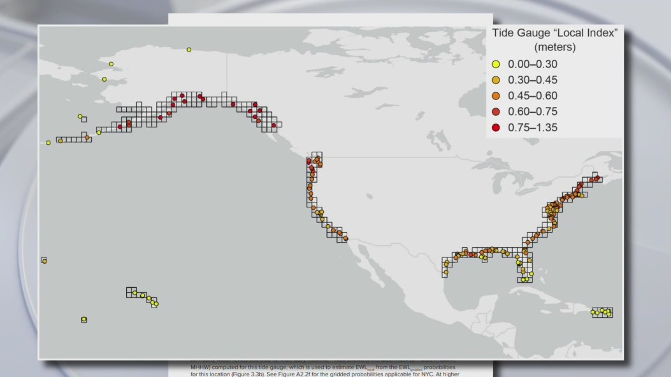671x377 pixels.
Task: Click the orange 0.45–0.60 legend dot
Action: (496, 96)
